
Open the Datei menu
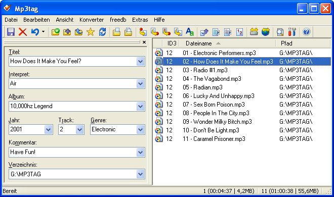(11, 20)
